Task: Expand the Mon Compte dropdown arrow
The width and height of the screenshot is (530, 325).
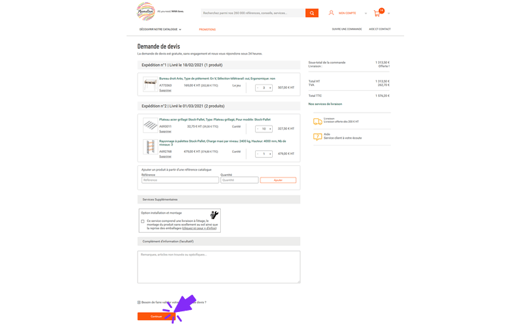Action: coord(366,14)
